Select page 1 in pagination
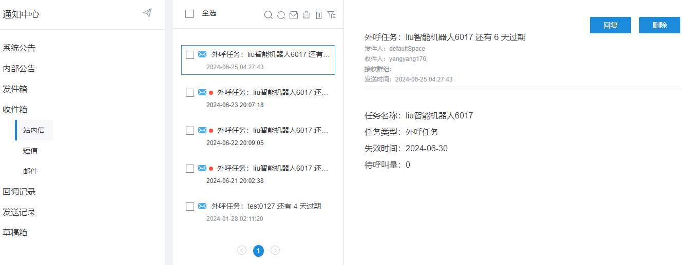Image resolution: width=688 pixels, height=265 pixels. click(x=259, y=251)
